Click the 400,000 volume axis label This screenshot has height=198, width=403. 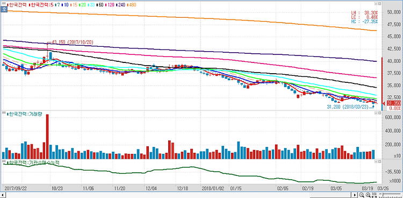[392, 131]
